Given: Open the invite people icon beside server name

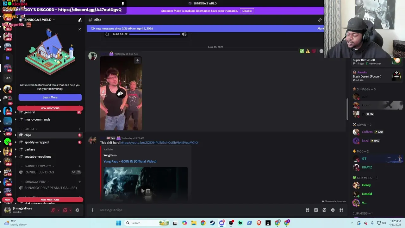Looking at the screenshot, I should point(80,20).
